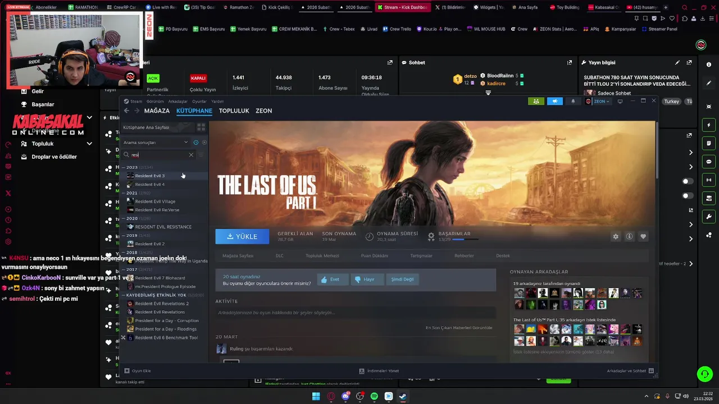Screen dimensions: 719x404
Task: Go back with Steam back arrow
Action: point(126,111)
